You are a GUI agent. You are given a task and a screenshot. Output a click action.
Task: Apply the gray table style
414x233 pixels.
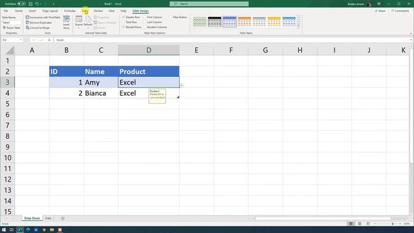259,21
